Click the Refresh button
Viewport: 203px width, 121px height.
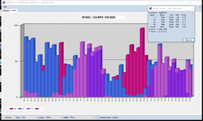pyautogui.click(x=8, y=118)
